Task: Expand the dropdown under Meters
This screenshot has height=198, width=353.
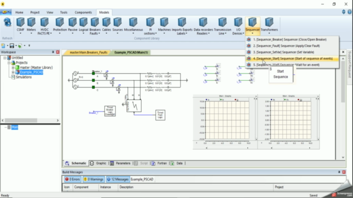Action: click(x=31, y=34)
